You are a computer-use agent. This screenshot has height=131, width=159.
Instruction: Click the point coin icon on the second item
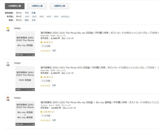click(x=41, y=77)
